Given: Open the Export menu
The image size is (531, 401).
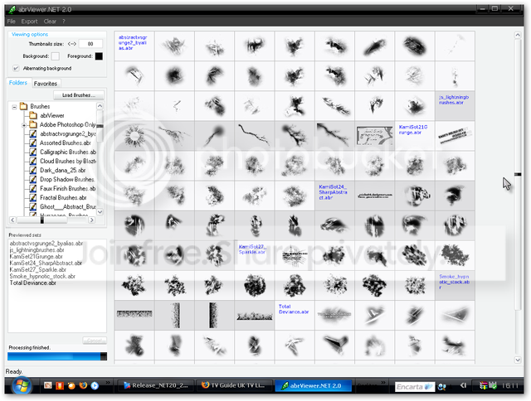Looking at the screenshot, I should (x=29, y=22).
